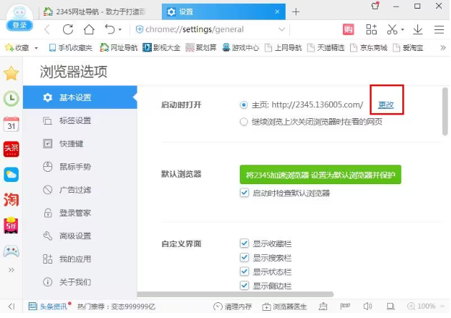Select 鼠标手势 in settings menu
451x318 pixels.
80,166
